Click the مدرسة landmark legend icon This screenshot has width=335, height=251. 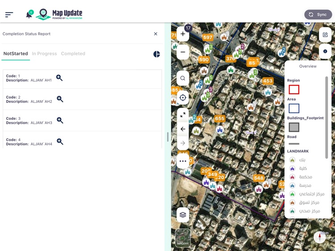(x=292, y=185)
